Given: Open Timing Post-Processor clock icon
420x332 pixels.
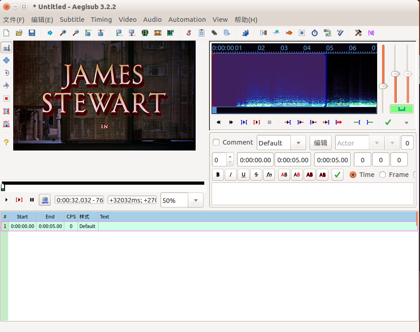Looking at the screenshot, I should 315,33.
